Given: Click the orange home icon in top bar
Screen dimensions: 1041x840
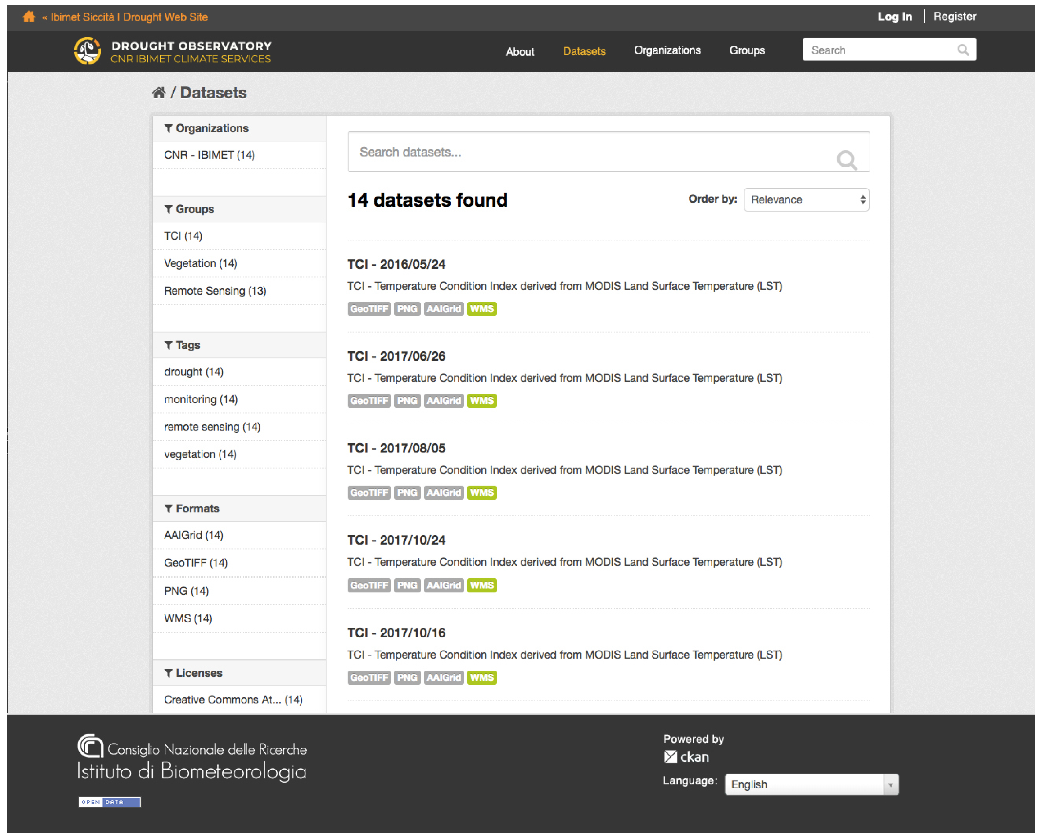Looking at the screenshot, I should (x=29, y=16).
